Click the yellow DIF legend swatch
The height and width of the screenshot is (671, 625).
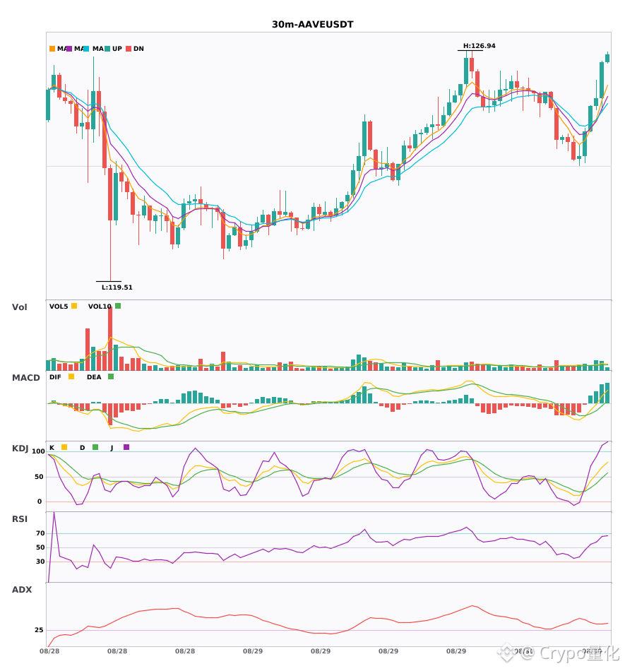tap(71, 376)
